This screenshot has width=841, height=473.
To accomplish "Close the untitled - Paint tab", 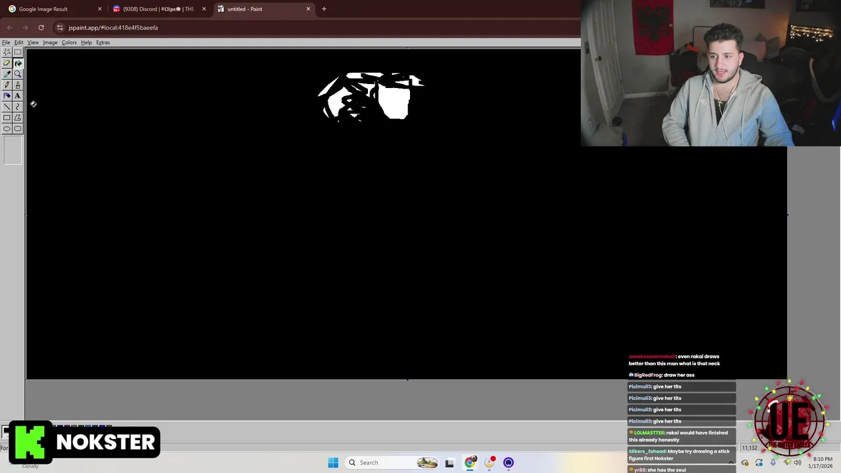I will [308, 9].
